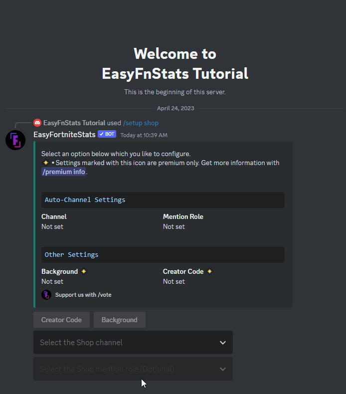Open the Select the Shop channel menu
Viewport: 346px width, 394px height.
point(125,343)
